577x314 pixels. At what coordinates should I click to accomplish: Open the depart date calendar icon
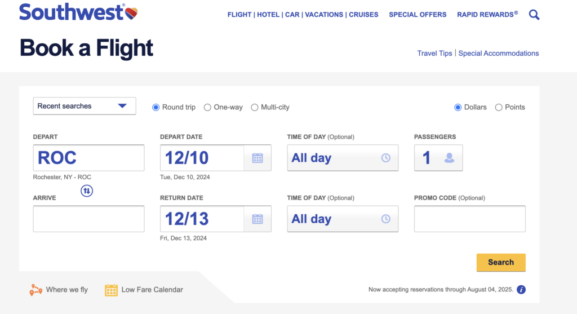(257, 158)
